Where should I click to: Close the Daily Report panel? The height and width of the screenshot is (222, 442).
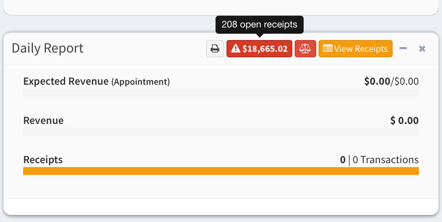coord(422,49)
